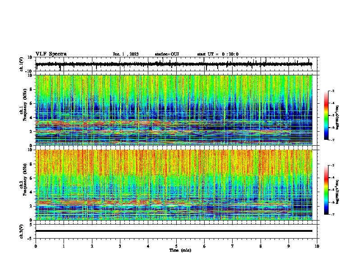Click the 'Time (min)' axis label
Image resolution: width=357 pixels, height=276 pixels.
point(180,250)
